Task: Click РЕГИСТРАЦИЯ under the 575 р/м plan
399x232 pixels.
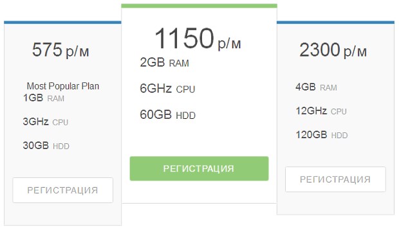Action: 63,190
